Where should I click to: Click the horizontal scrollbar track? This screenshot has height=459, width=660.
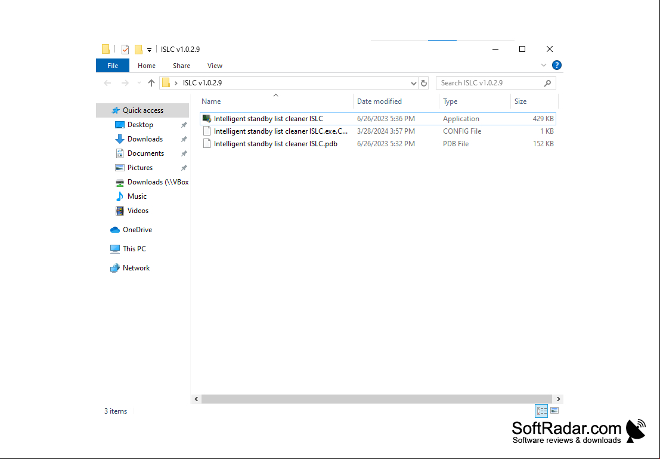[377, 399]
